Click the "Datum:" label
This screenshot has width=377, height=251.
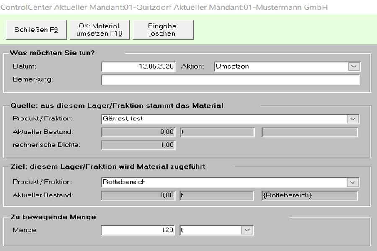25,66
